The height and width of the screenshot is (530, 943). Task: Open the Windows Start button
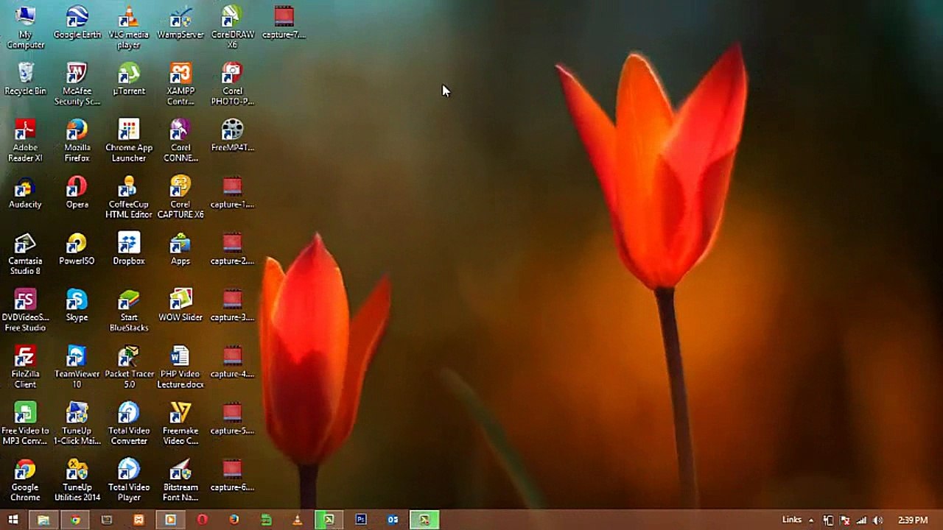[13, 520]
